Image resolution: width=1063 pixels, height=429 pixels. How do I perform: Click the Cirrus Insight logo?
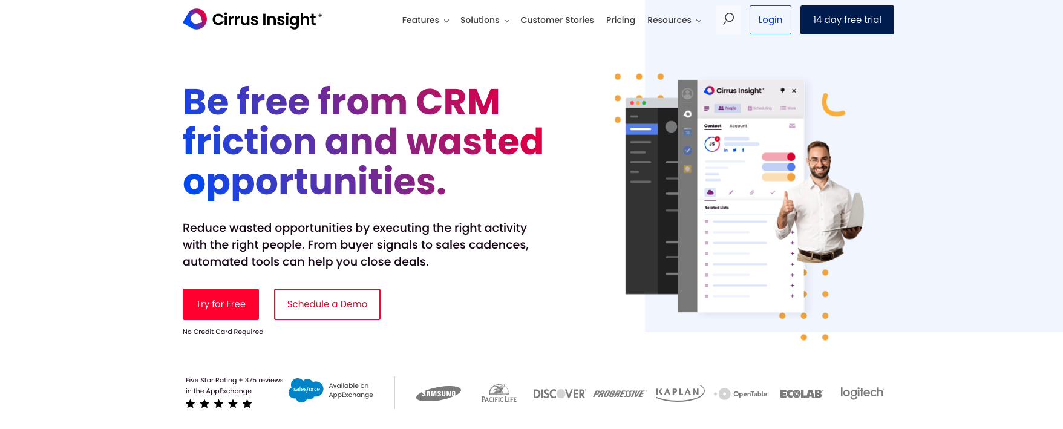coord(252,19)
